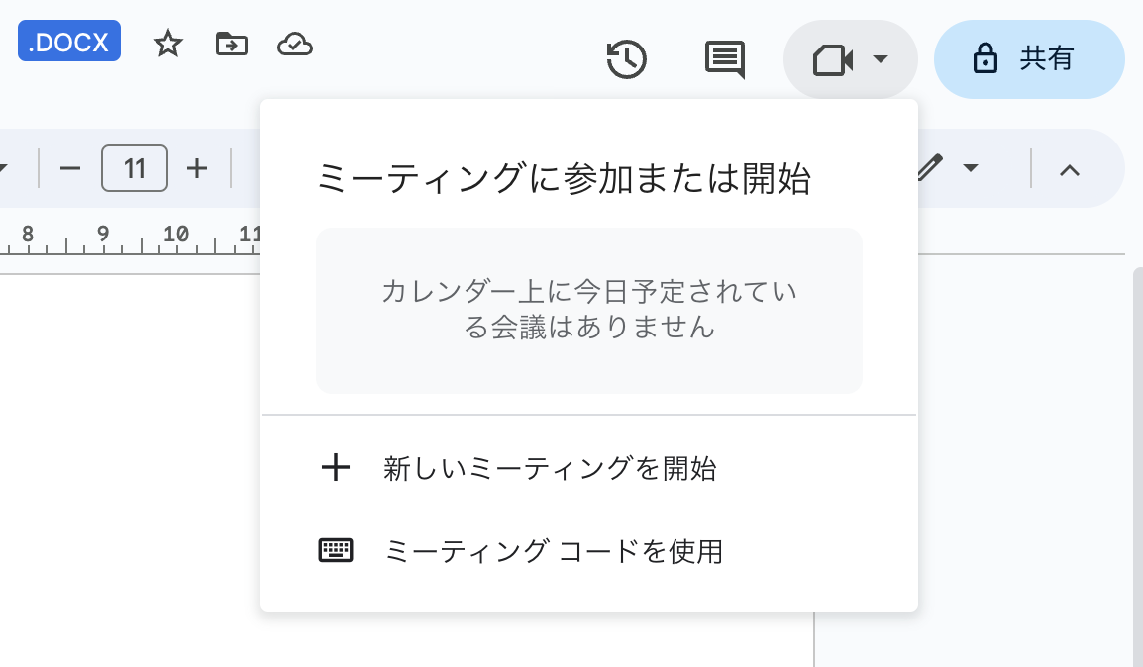Star this document with the star icon
The width and height of the screenshot is (1143, 667).
coord(168,44)
